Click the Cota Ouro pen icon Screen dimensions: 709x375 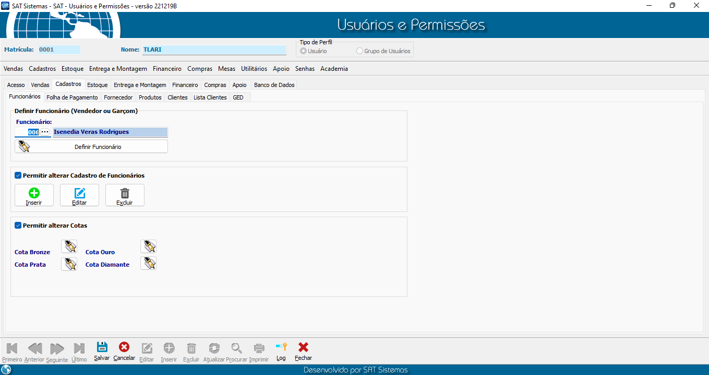(149, 246)
